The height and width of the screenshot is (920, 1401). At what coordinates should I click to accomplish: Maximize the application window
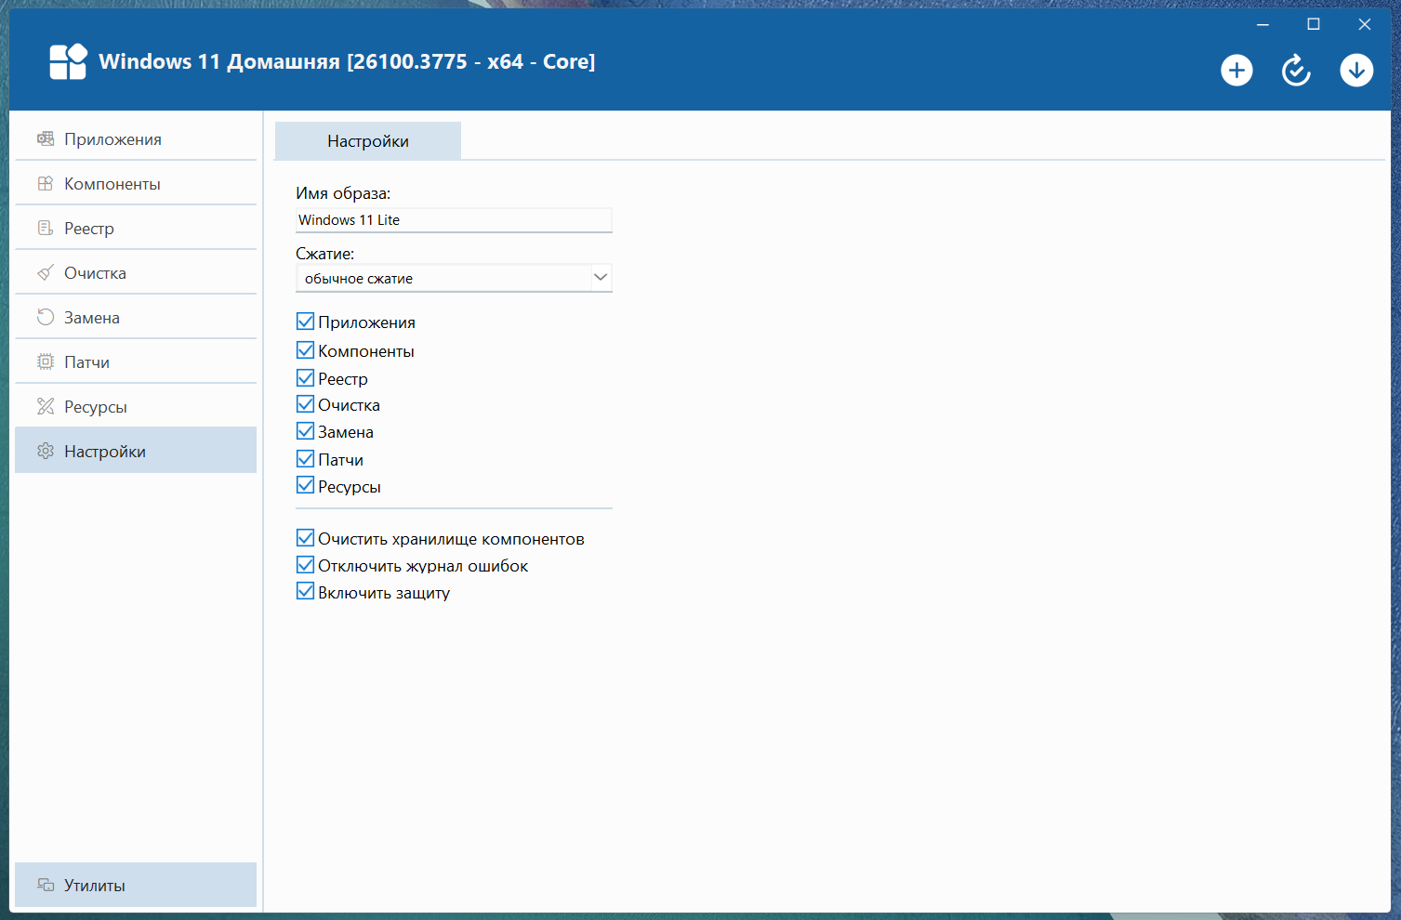(1314, 25)
